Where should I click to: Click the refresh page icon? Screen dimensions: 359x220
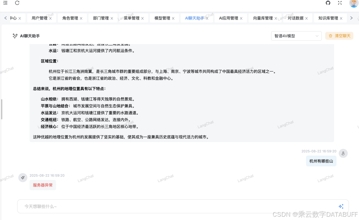(x=17, y=3)
